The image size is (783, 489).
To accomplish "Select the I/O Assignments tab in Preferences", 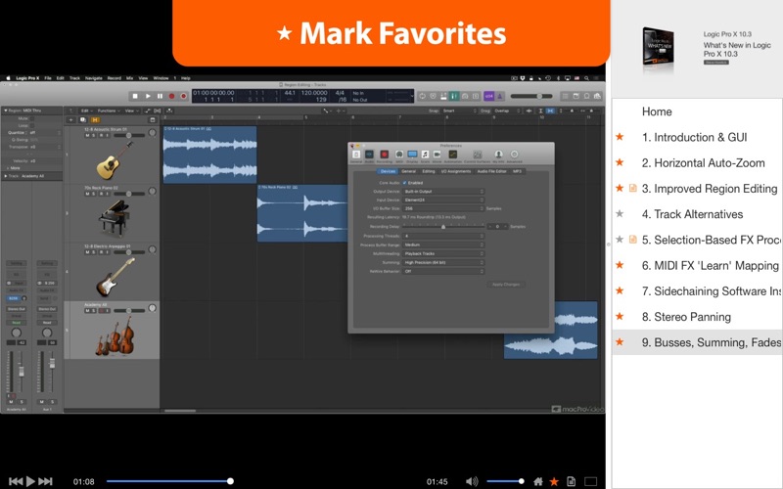I will point(455,171).
